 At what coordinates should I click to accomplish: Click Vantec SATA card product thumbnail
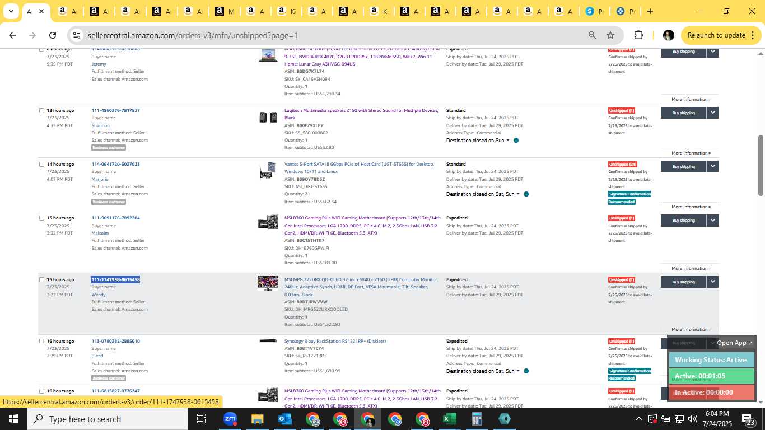(268, 170)
